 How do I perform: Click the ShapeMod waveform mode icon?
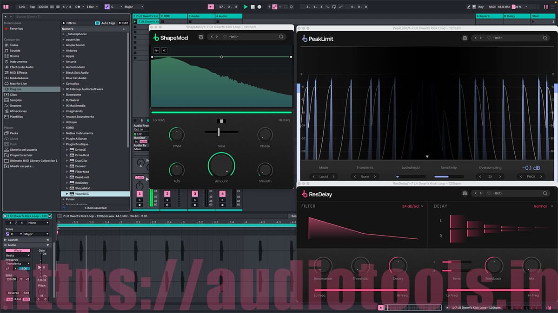coord(157,50)
